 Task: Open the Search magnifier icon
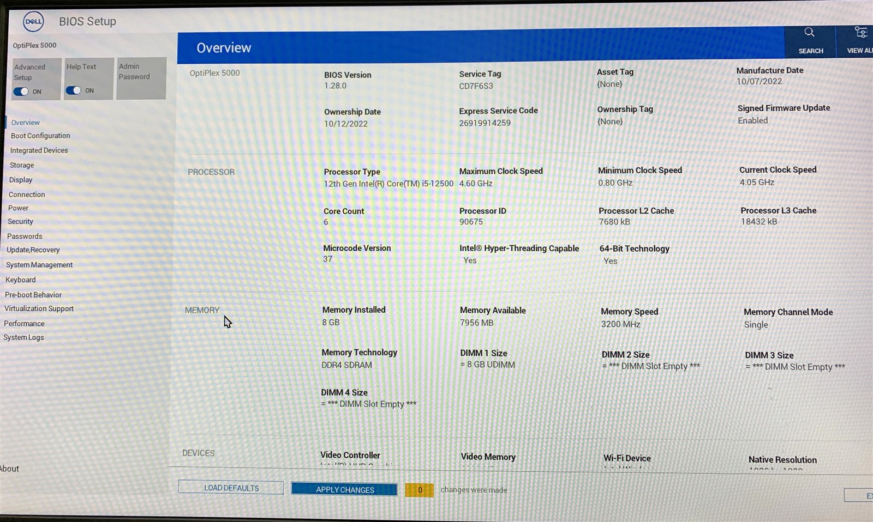pos(809,33)
